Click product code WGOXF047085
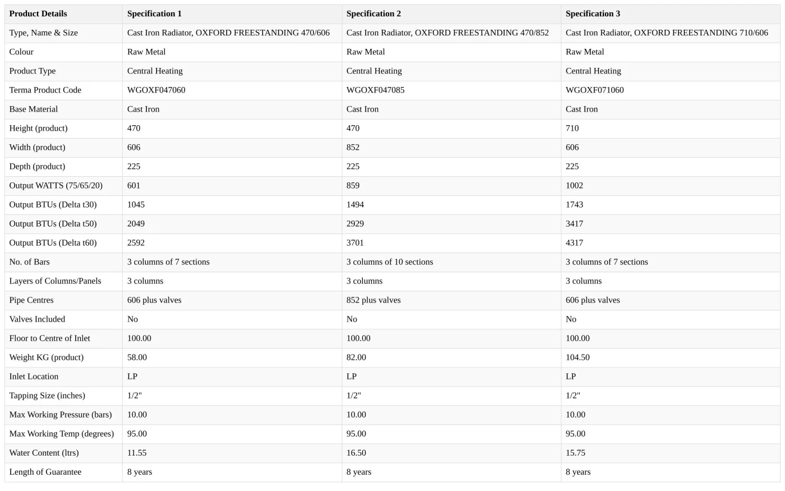The image size is (785, 491). (x=376, y=90)
